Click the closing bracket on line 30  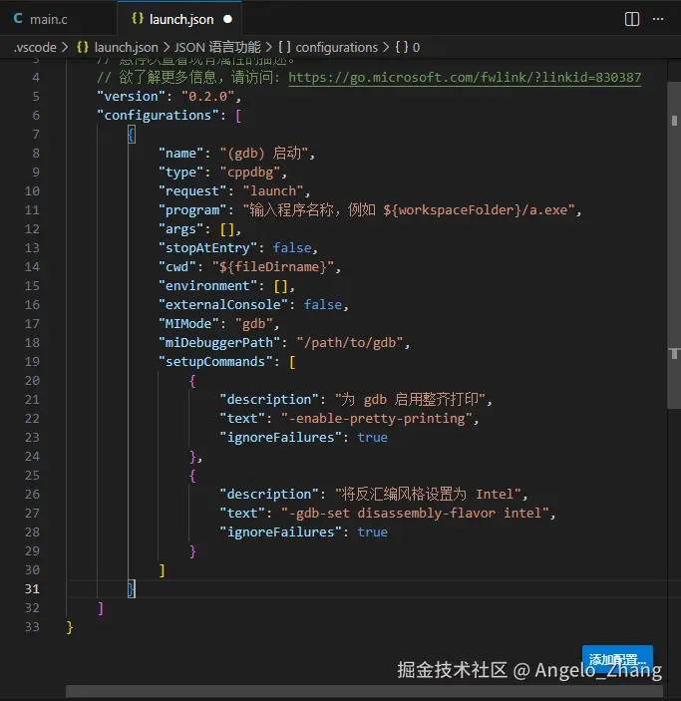pyautogui.click(x=162, y=570)
